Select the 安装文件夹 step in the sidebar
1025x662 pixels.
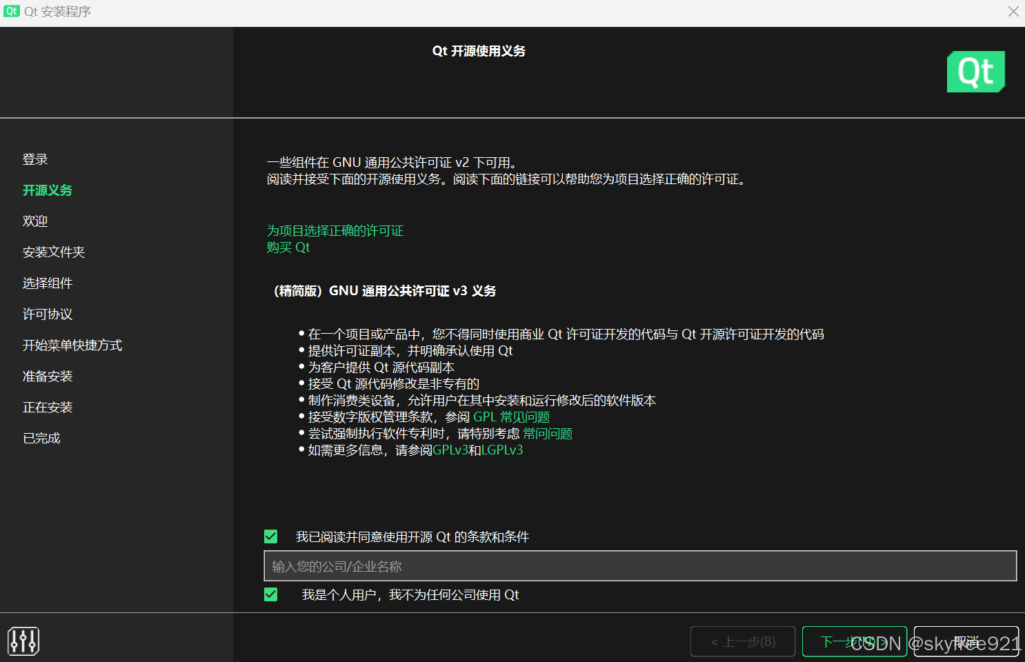coord(54,252)
